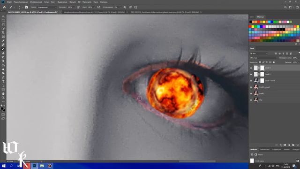Image resolution: width=300 pixels, height=169 pixels.
Task: Toggle visibility of masked Слой 1 копия layer
Action: coord(251,81)
